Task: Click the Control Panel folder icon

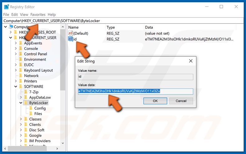Action: (21, 54)
